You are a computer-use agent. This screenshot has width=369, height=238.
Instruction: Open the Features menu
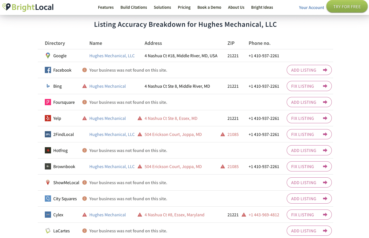click(x=106, y=7)
